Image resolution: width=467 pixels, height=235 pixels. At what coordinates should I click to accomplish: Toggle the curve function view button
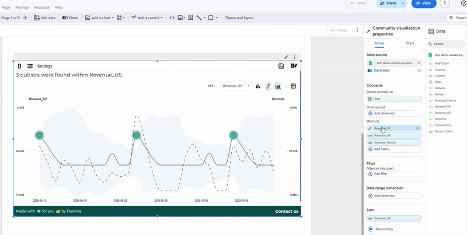(268, 86)
